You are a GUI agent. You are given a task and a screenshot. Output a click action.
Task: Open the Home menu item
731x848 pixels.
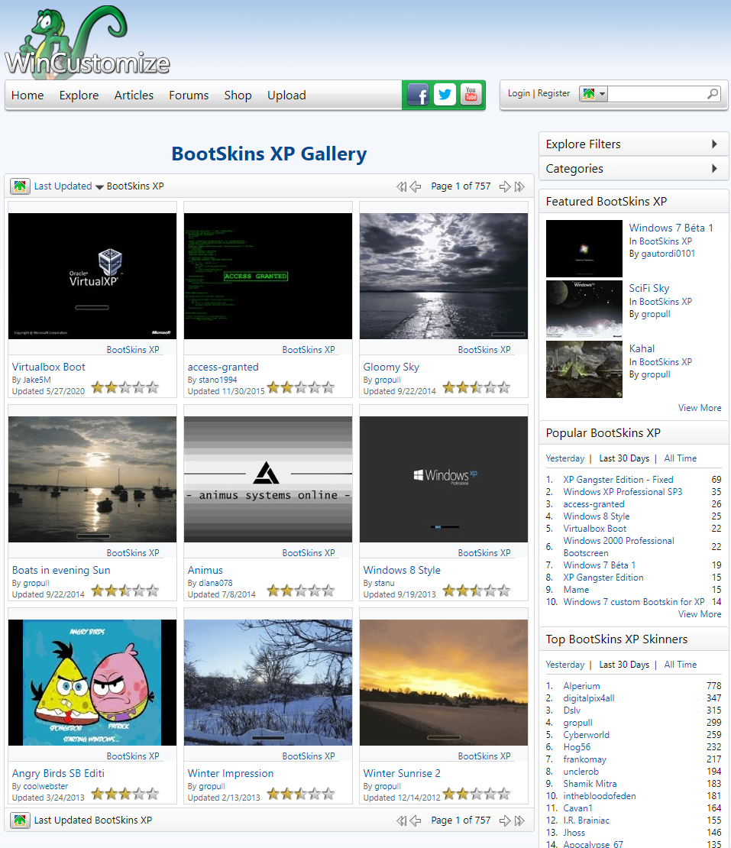[27, 95]
